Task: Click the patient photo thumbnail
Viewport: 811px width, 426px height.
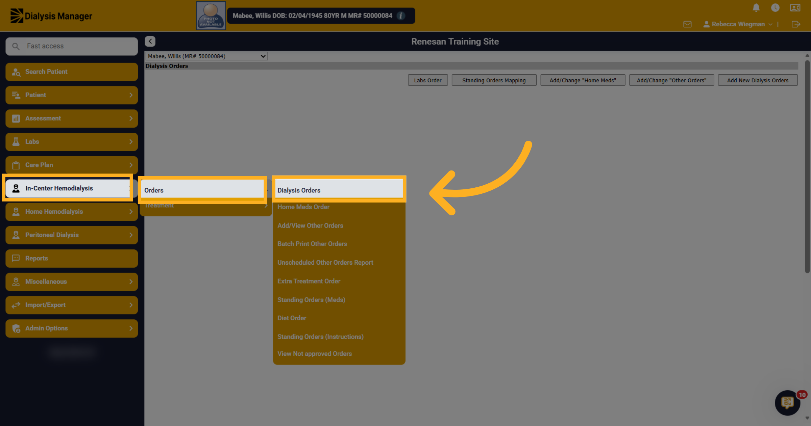Action: click(x=211, y=16)
